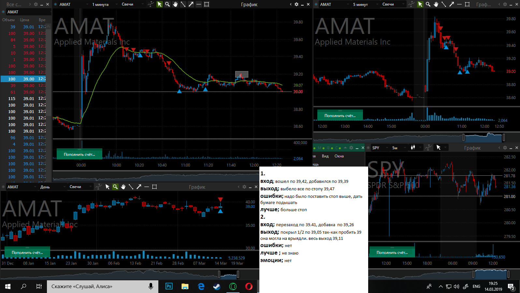Open 'Свечи' chart type dropdown in 1-minute chart
This screenshot has width=520, height=293.
[x=132, y=4]
